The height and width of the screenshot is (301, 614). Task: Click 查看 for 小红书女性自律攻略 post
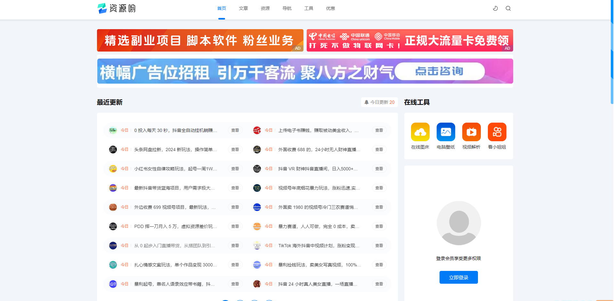235,169
